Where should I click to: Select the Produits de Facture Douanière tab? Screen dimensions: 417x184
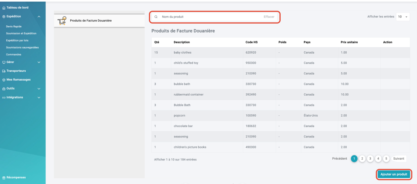[x=99, y=21]
